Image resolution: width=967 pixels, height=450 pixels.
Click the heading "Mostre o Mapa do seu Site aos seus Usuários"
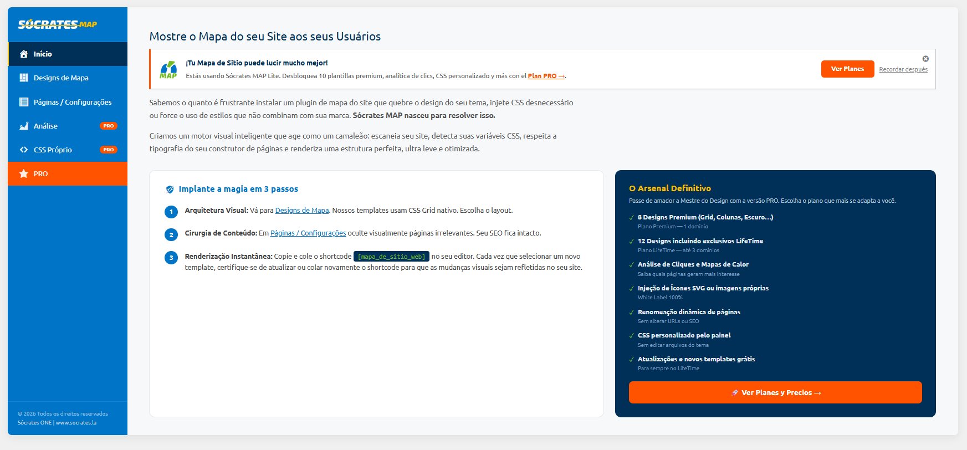tap(265, 37)
